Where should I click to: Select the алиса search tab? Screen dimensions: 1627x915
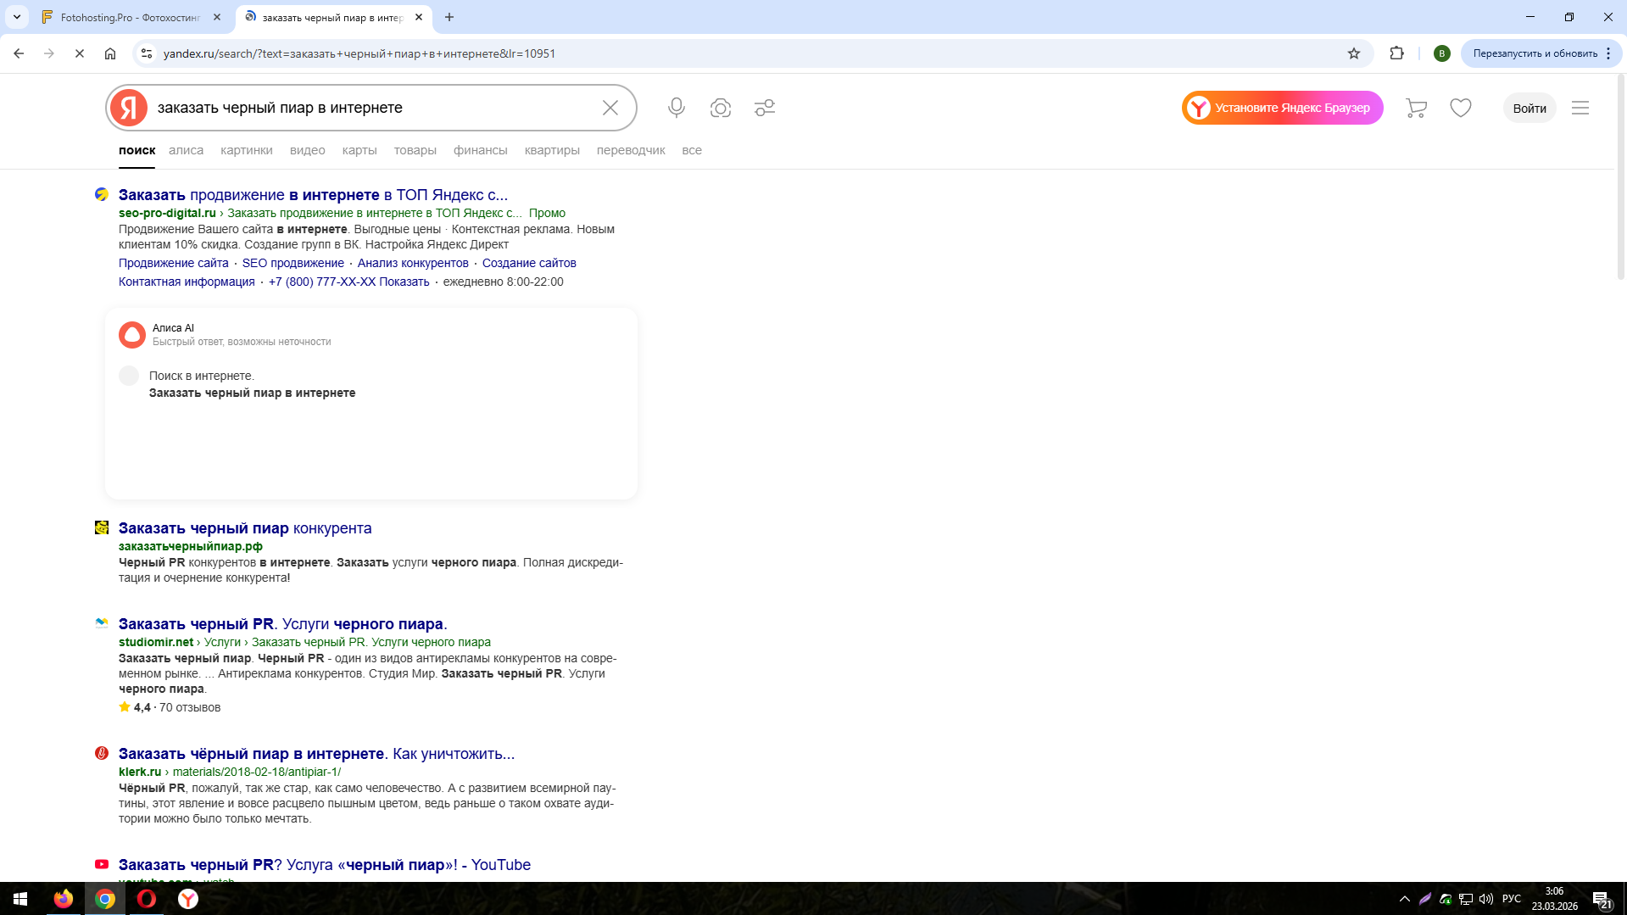186,150
